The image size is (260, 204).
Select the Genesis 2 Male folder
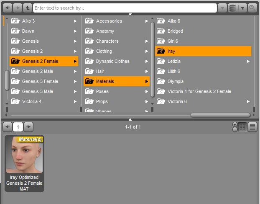coord(44,71)
